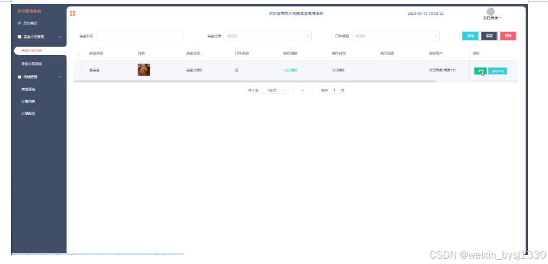Click the 123材料 cell
This screenshot has width=548, height=264.
pos(338,70)
